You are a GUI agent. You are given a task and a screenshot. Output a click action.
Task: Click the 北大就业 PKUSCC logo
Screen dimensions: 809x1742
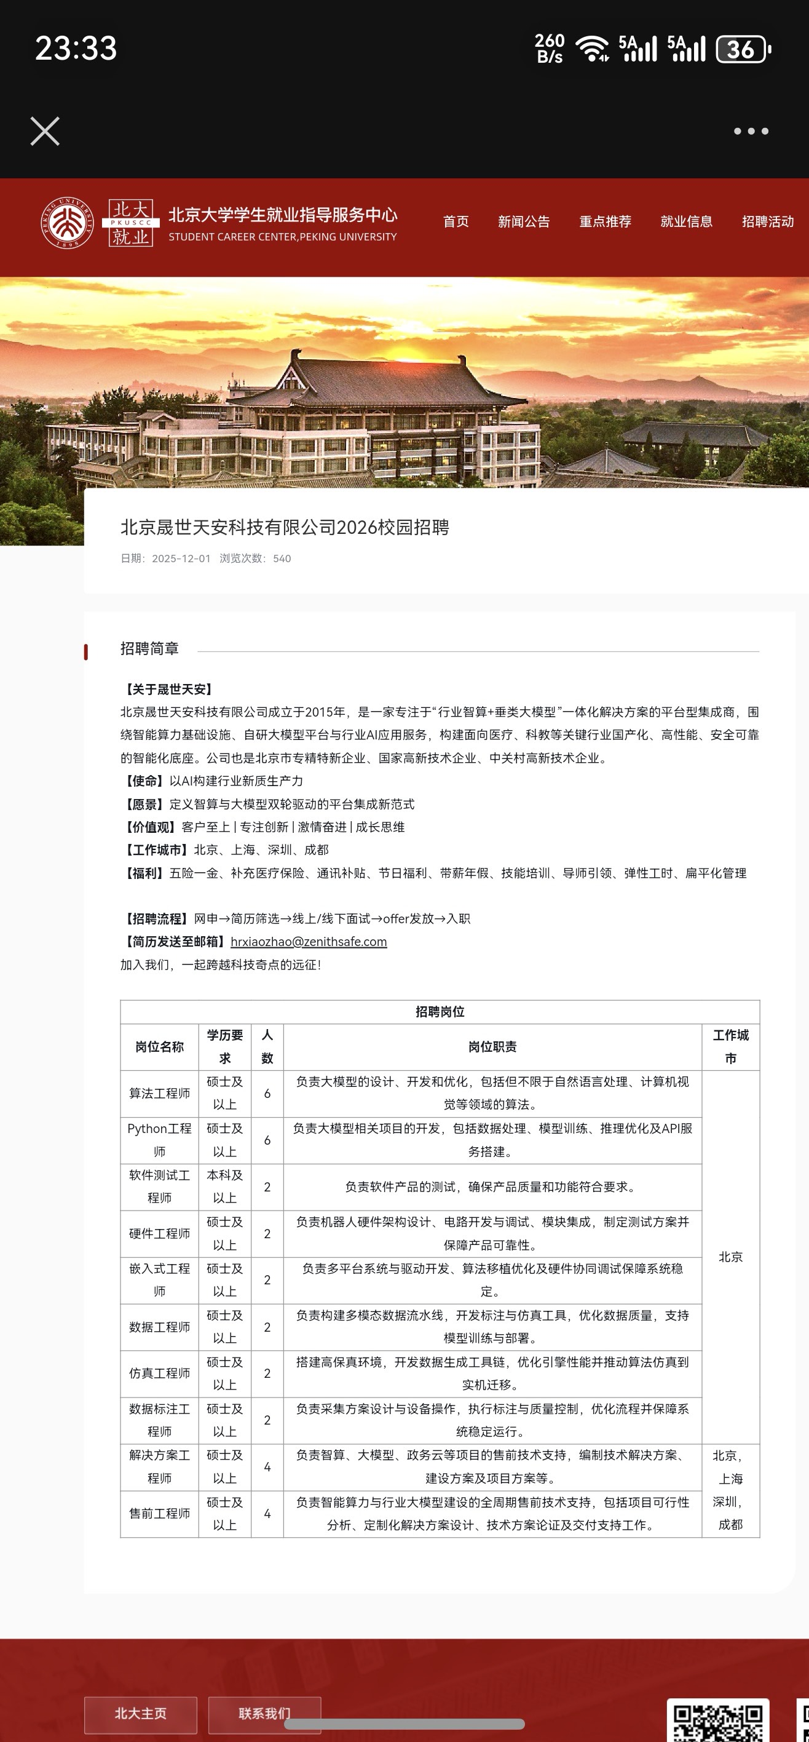pyautogui.click(x=130, y=223)
